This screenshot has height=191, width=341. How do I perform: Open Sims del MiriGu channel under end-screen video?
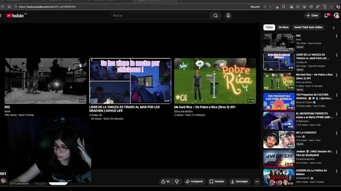(183, 111)
